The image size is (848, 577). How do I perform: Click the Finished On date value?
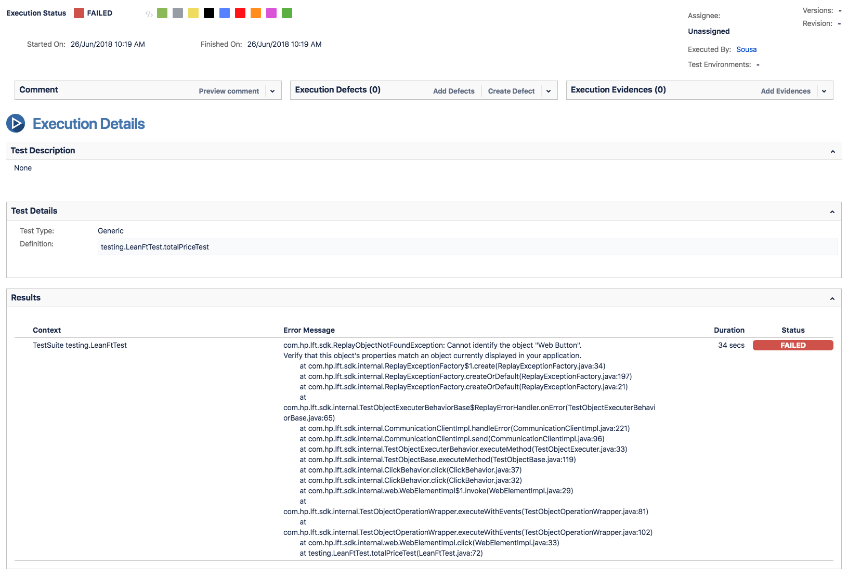click(284, 44)
